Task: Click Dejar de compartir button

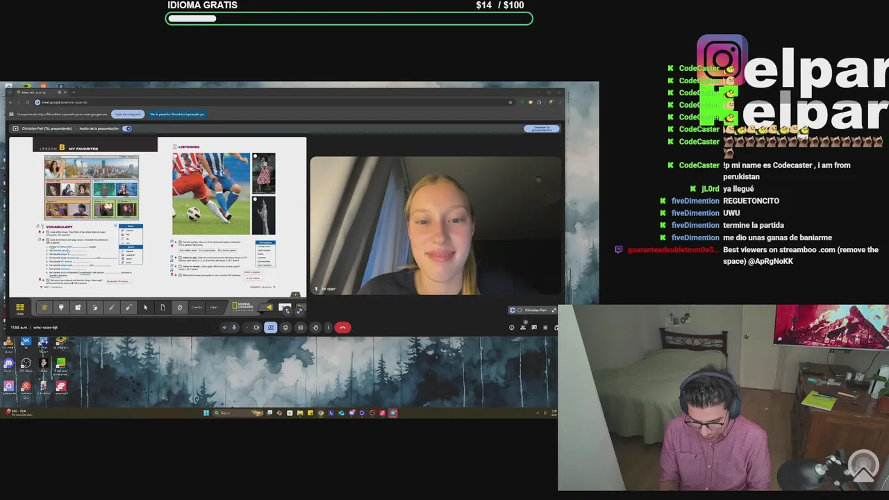Action: pyautogui.click(x=127, y=114)
